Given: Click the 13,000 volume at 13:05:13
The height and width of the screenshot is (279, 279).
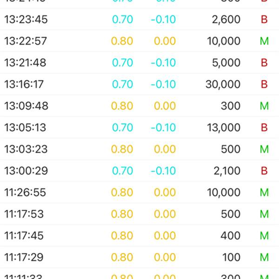Looking at the screenshot, I should [224, 127].
